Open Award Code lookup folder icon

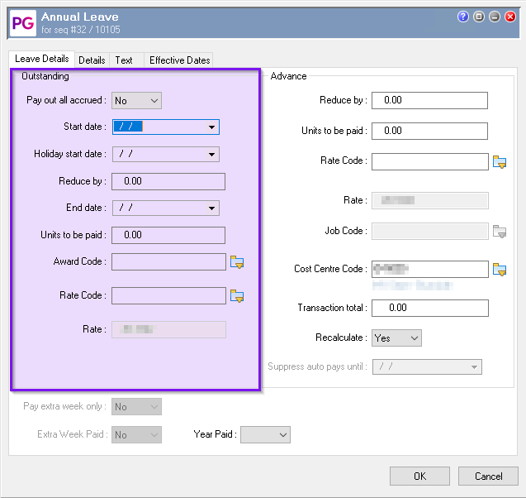(x=237, y=262)
